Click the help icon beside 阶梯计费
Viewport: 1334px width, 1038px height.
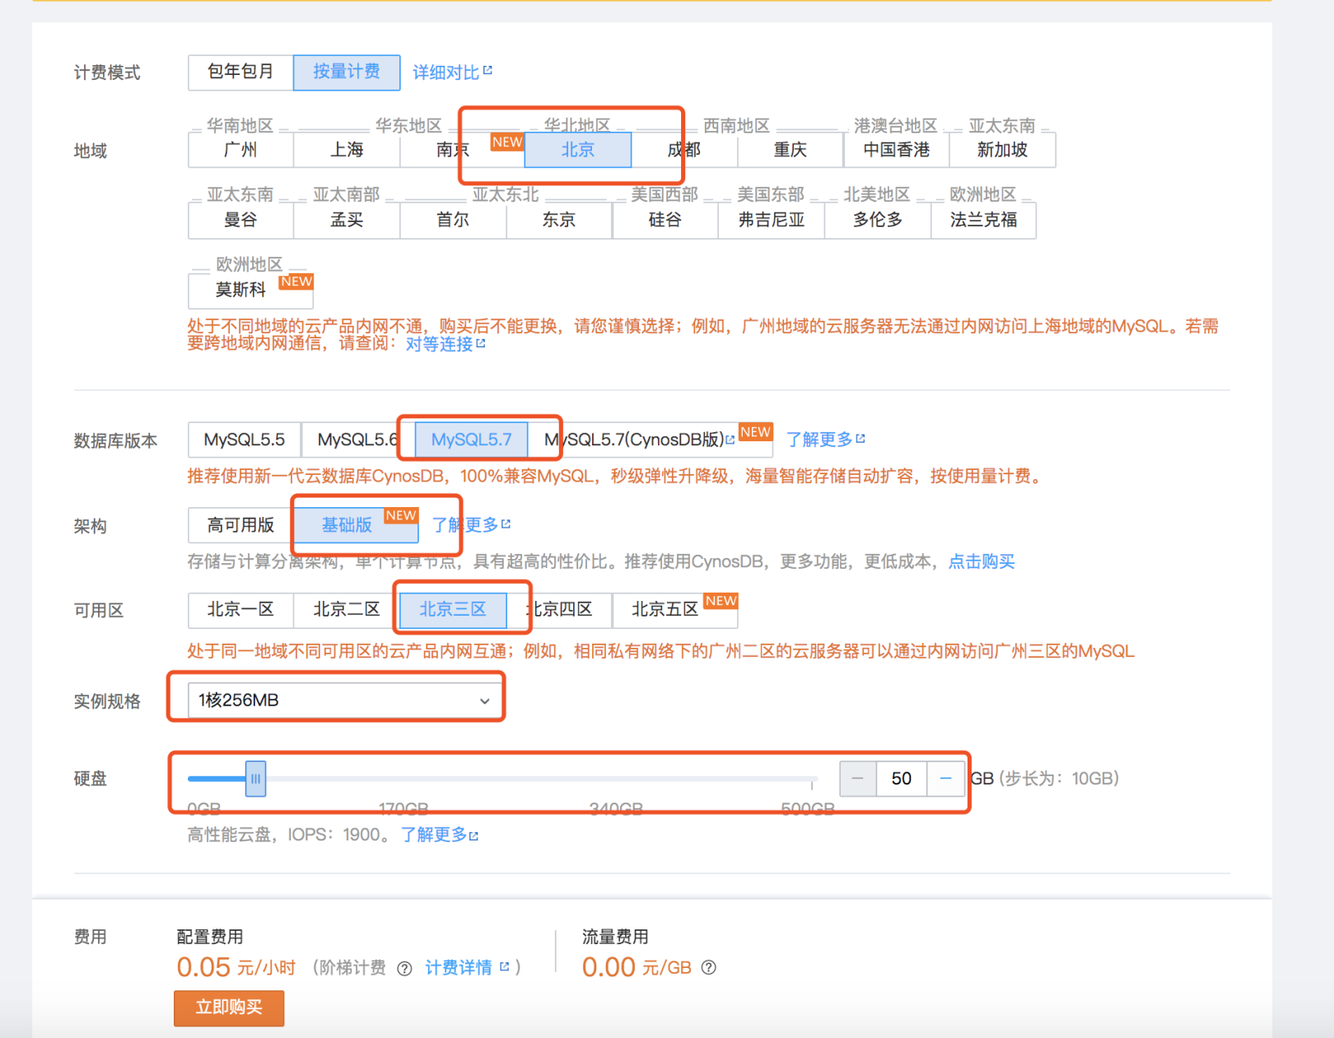(404, 968)
